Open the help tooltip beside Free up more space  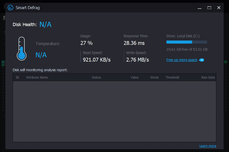click(202, 60)
